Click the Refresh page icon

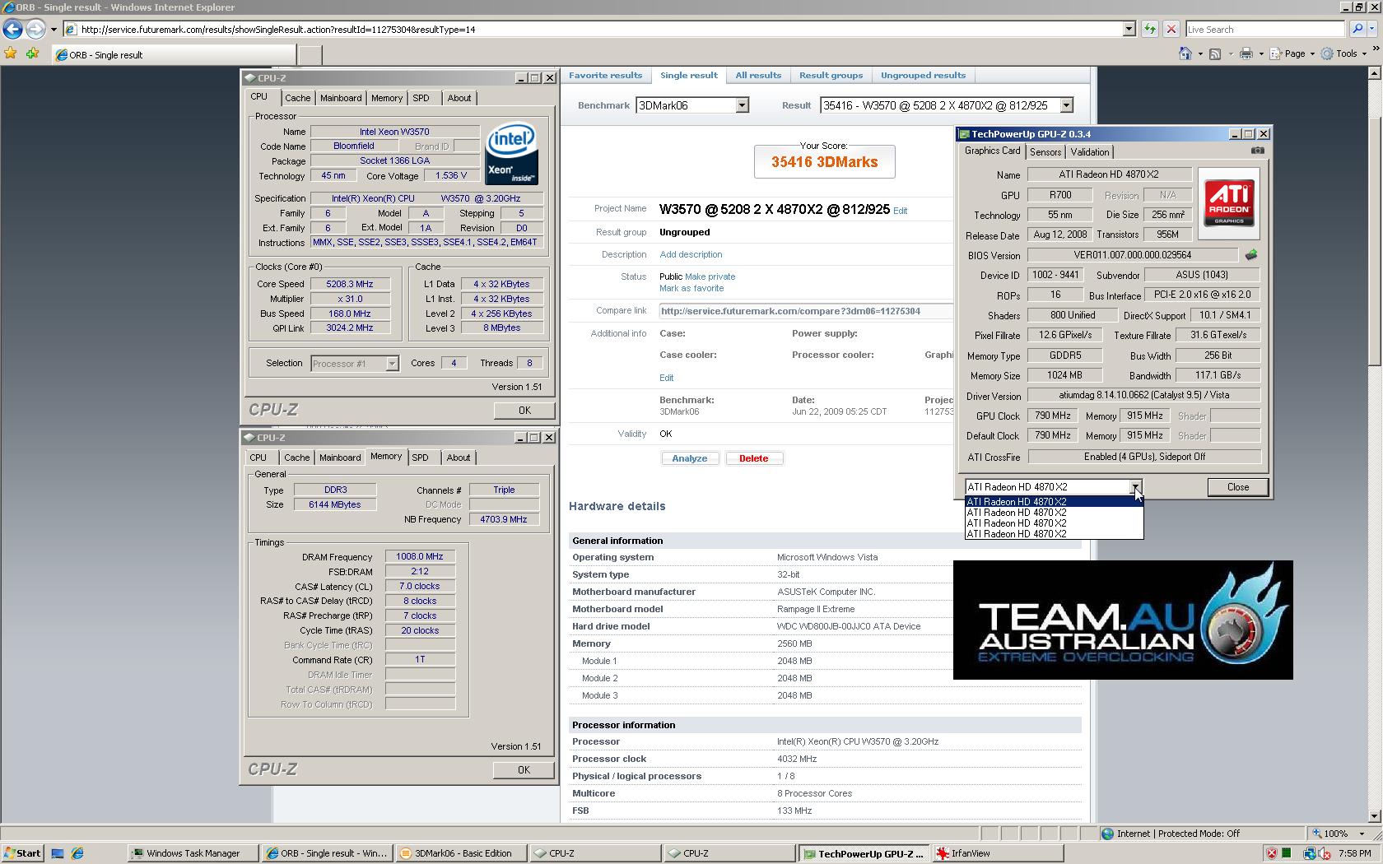[1150, 29]
